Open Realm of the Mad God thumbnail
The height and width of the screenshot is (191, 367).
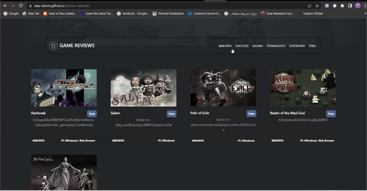coord(303,88)
